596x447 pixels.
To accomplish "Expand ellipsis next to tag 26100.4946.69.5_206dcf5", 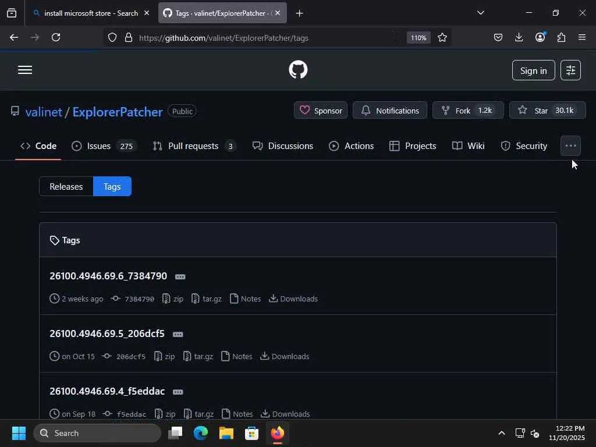I will point(178,335).
